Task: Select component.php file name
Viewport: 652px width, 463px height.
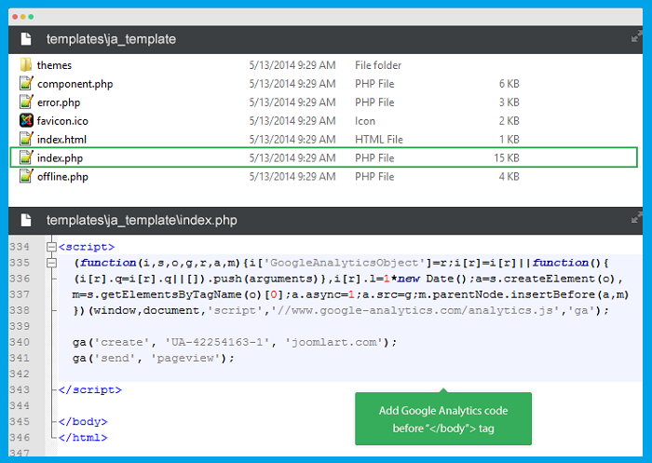Action: 75,84
